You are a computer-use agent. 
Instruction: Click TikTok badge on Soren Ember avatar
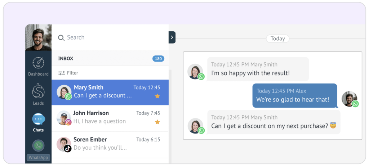(x=68, y=148)
